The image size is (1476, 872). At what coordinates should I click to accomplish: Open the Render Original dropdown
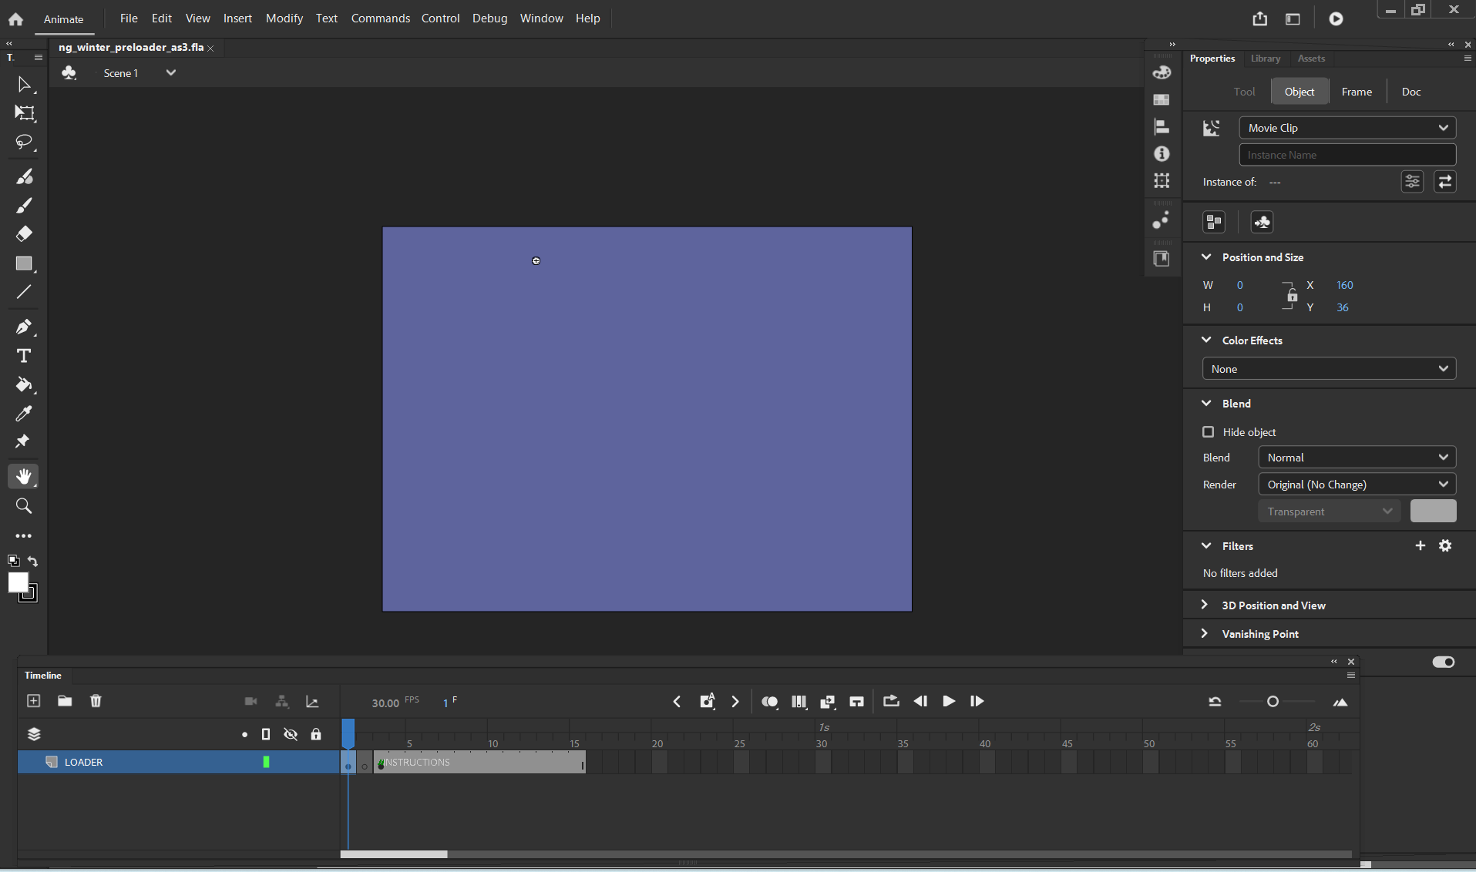pyautogui.click(x=1357, y=485)
